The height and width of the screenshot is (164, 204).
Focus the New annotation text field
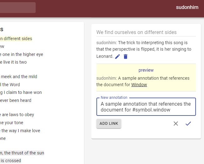point(146,107)
